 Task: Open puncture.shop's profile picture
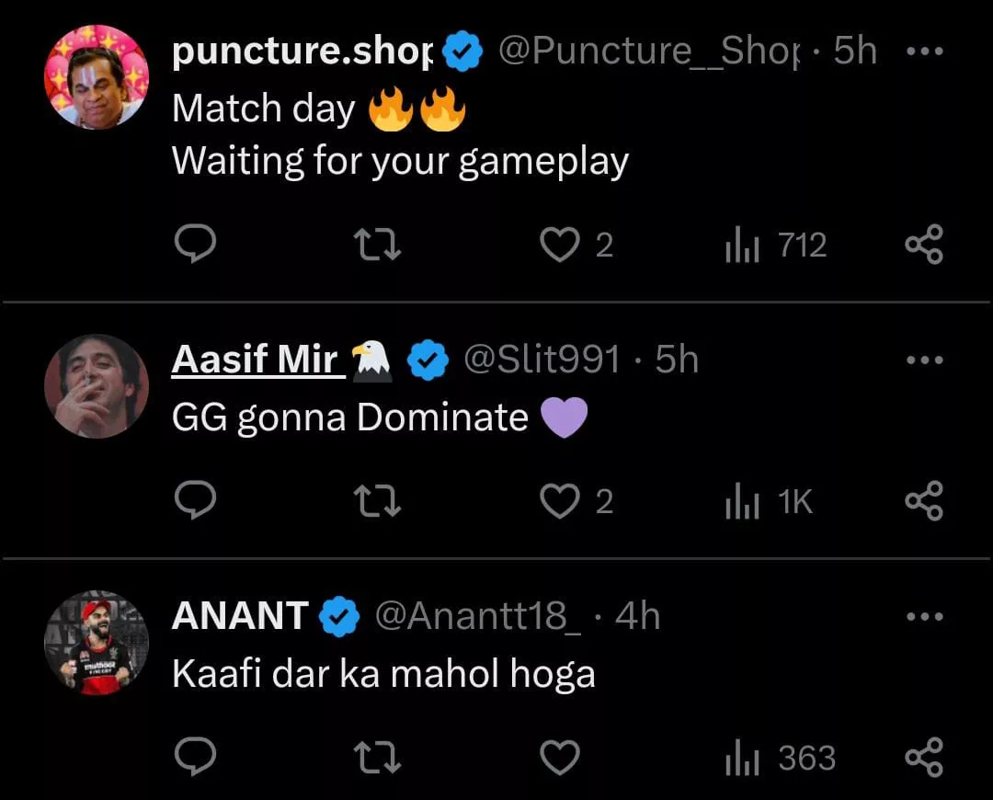click(x=96, y=77)
